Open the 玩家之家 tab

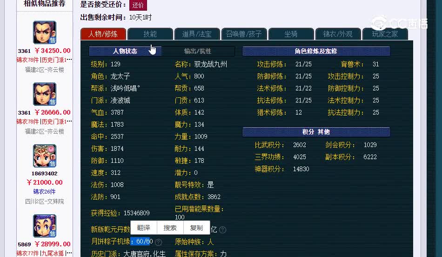point(385,34)
